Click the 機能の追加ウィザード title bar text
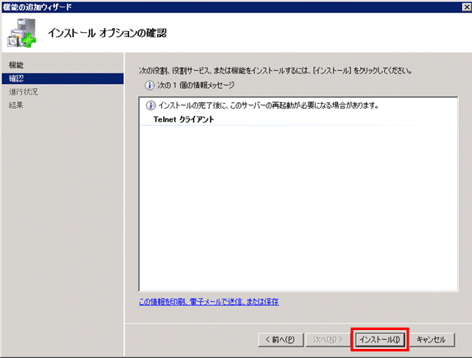Screen dimensions: 472x358 tap(37, 7)
